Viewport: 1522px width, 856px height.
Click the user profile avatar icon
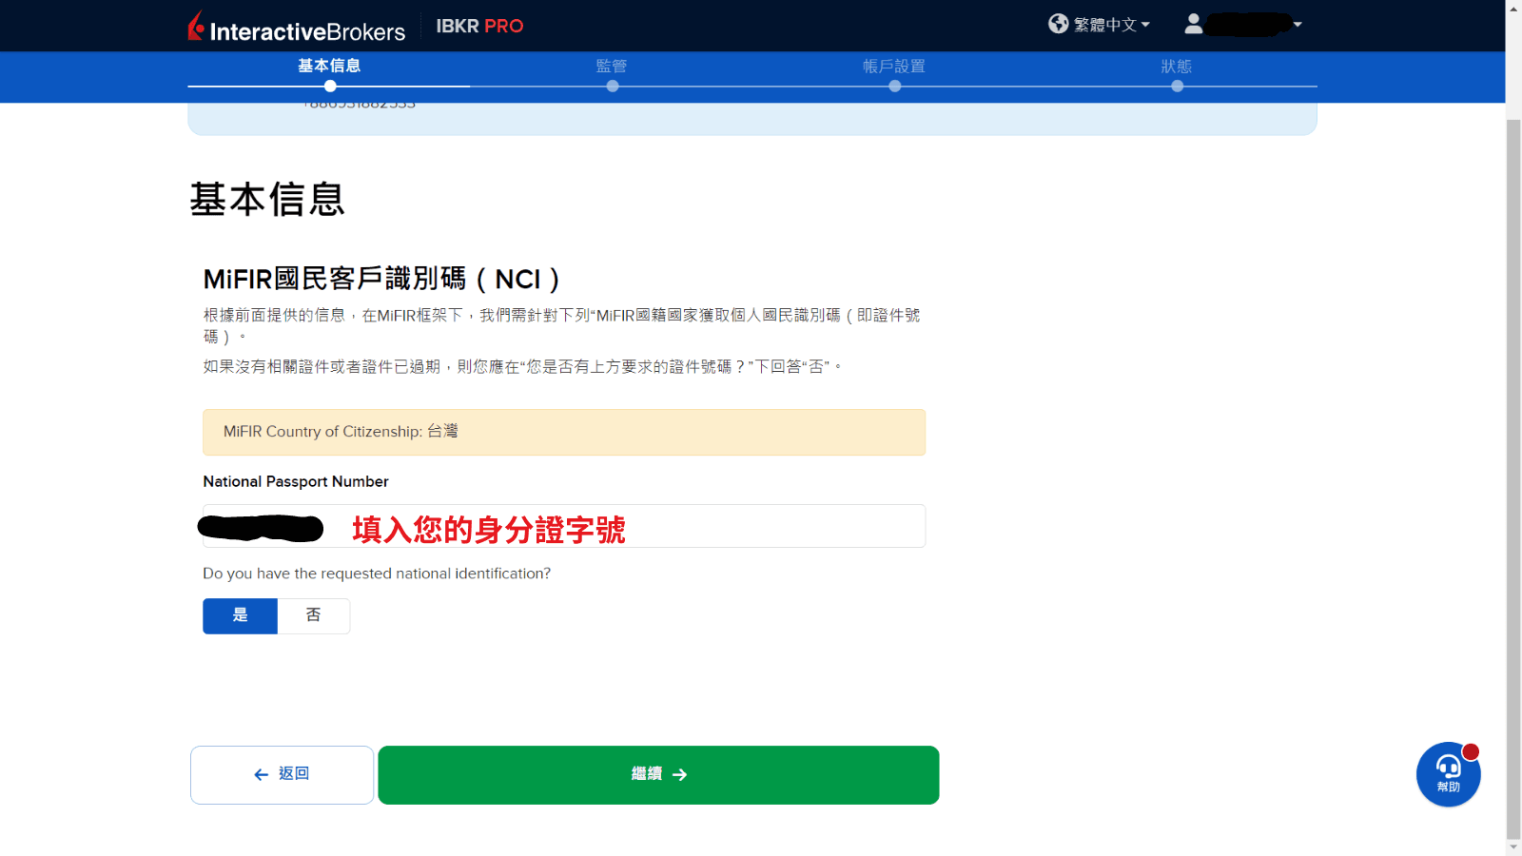[1195, 24]
